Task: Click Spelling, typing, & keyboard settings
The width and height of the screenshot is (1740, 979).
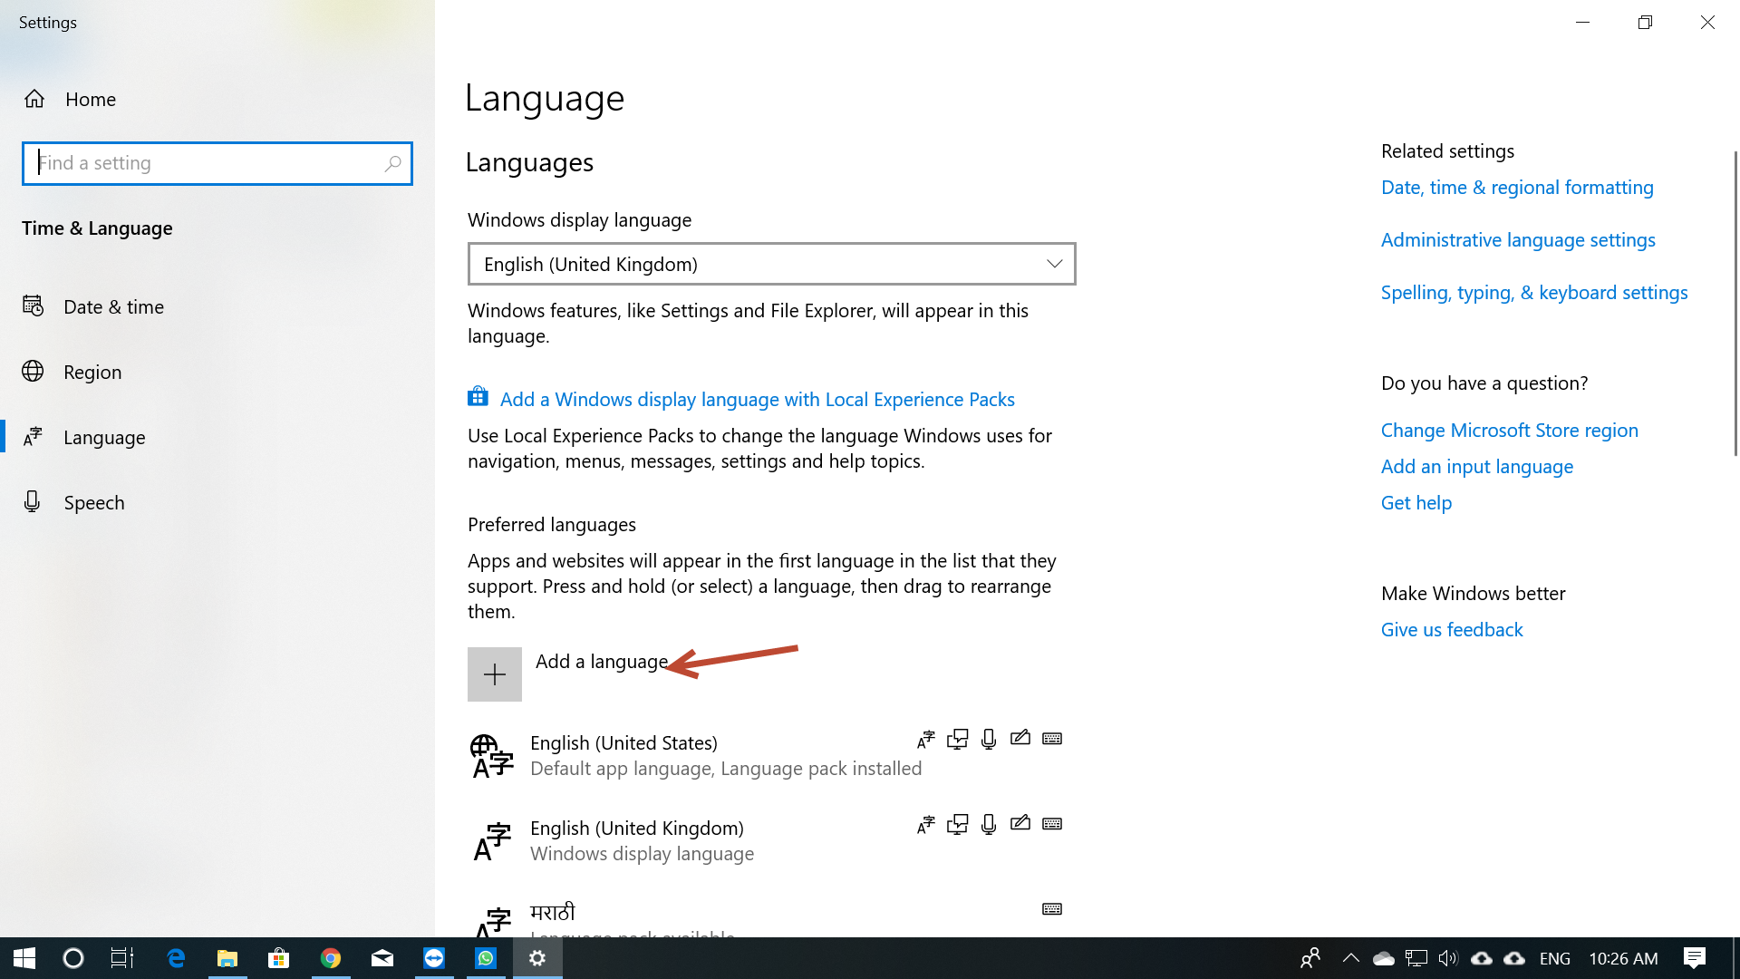Action: coord(1533,293)
